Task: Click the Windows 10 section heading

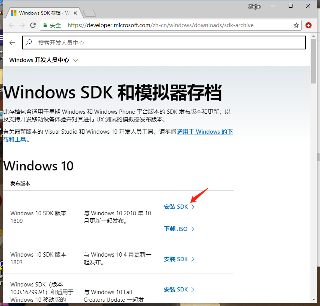Action: click(x=38, y=166)
